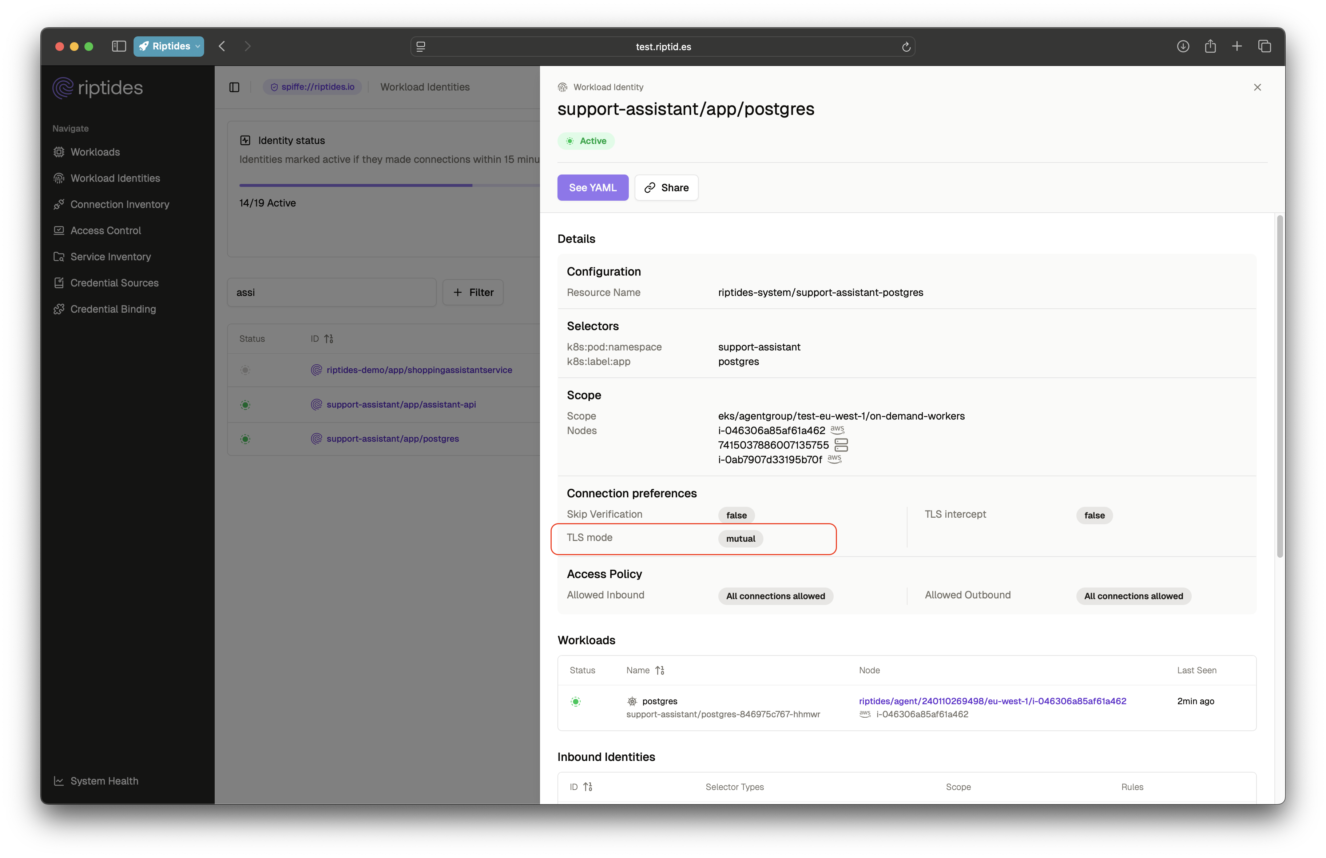Open the Riptides profile dropdown

pyautogui.click(x=169, y=46)
